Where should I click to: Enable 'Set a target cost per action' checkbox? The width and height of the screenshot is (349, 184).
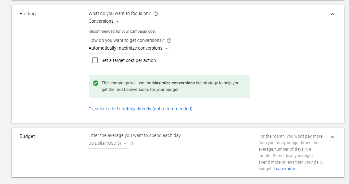[x=95, y=60]
